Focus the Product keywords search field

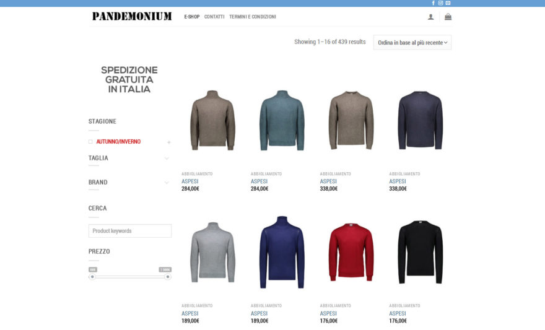point(130,231)
